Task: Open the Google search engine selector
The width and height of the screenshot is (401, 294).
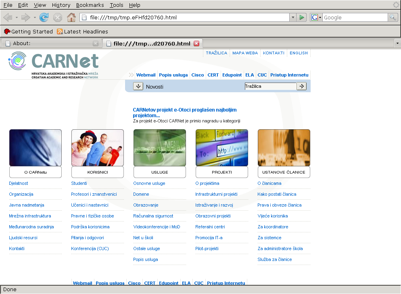Action: [316, 17]
